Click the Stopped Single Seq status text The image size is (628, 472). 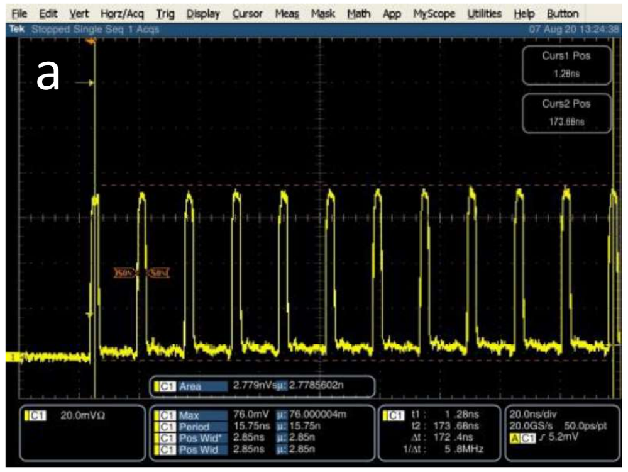(95, 30)
